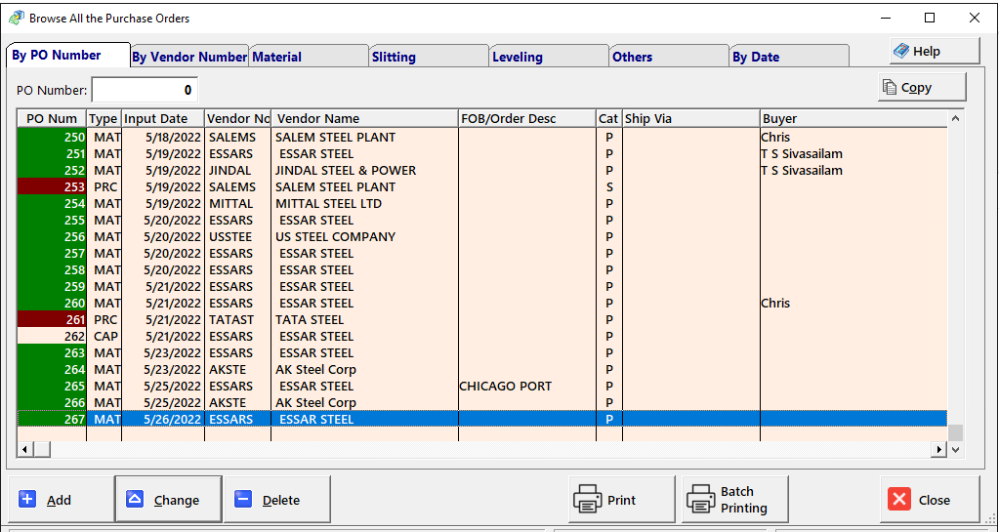The image size is (999, 532).
Task: Click vendor code USSTEE cell
Action: (237, 236)
